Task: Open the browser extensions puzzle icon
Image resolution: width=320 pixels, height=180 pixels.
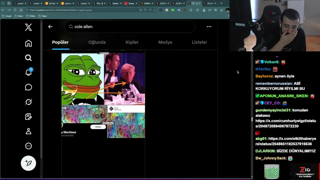Action: coord(191,10)
